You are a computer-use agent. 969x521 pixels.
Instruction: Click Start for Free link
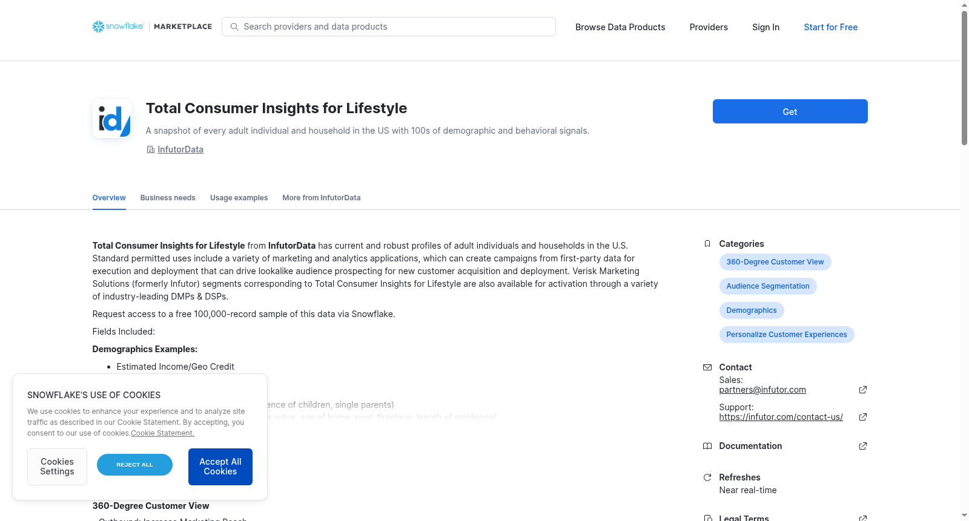[830, 27]
